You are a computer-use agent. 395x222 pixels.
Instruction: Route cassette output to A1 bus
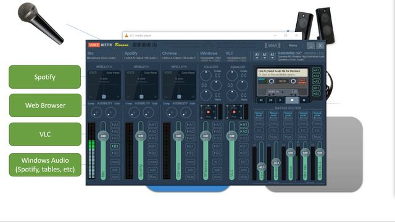(316, 70)
